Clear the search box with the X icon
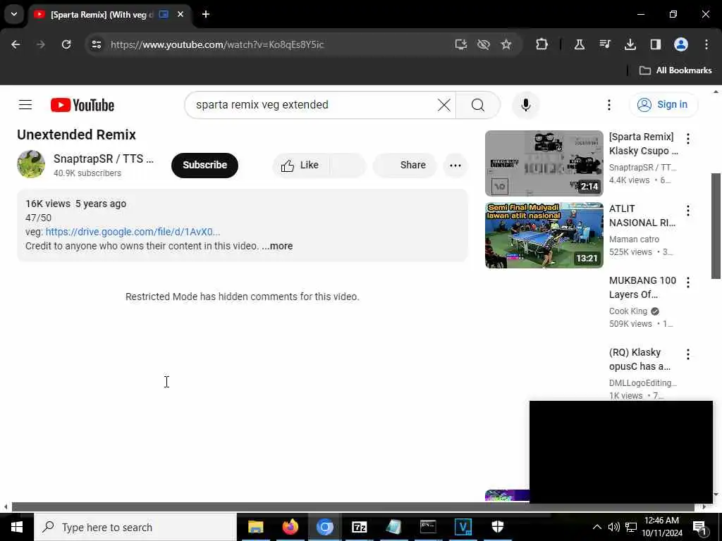 444,105
